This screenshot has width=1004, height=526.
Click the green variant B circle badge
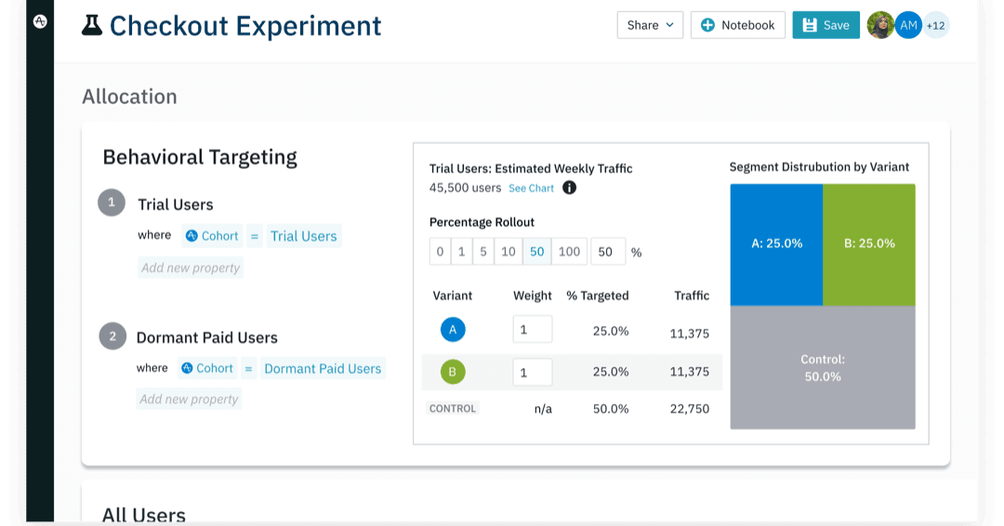(453, 373)
